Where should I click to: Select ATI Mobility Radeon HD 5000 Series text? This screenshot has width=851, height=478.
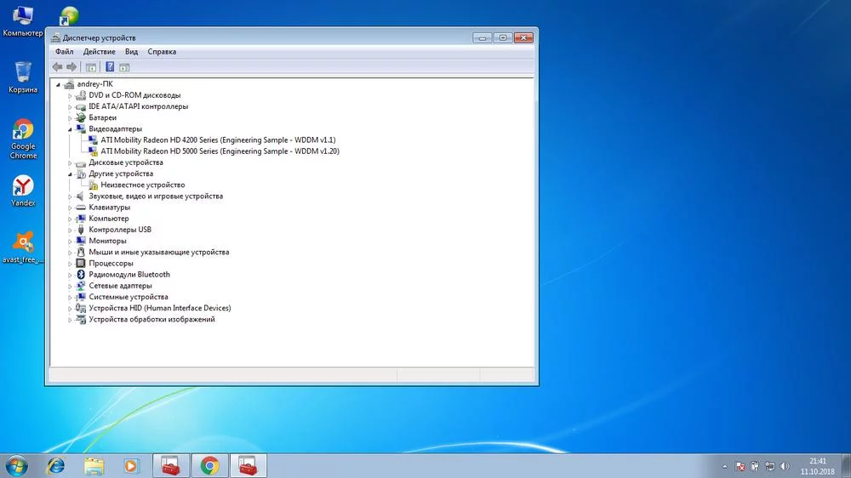click(x=220, y=151)
